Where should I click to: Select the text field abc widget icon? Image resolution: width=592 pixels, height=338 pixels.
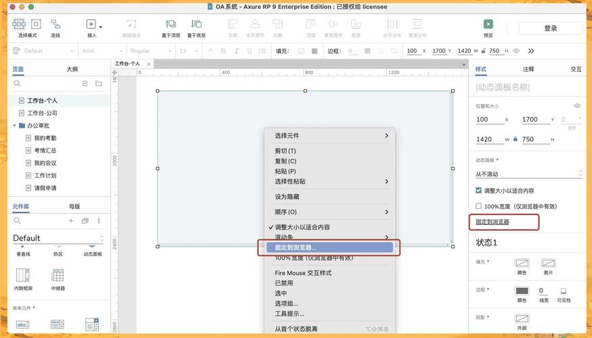pos(22,324)
